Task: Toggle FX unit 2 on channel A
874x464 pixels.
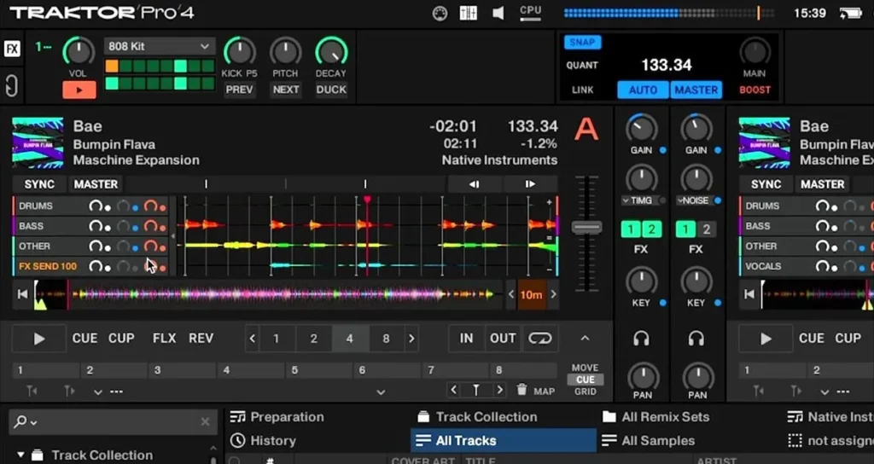Action: point(653,229)
